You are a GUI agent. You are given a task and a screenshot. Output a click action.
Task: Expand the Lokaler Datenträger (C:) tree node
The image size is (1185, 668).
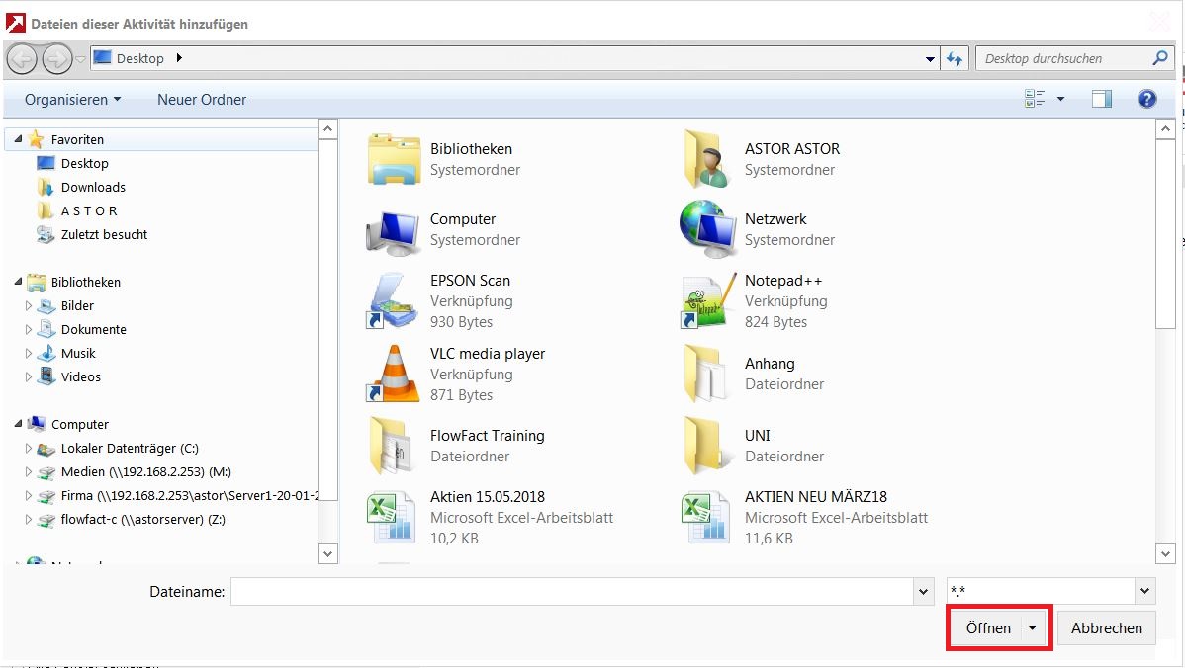click(29, 449)
